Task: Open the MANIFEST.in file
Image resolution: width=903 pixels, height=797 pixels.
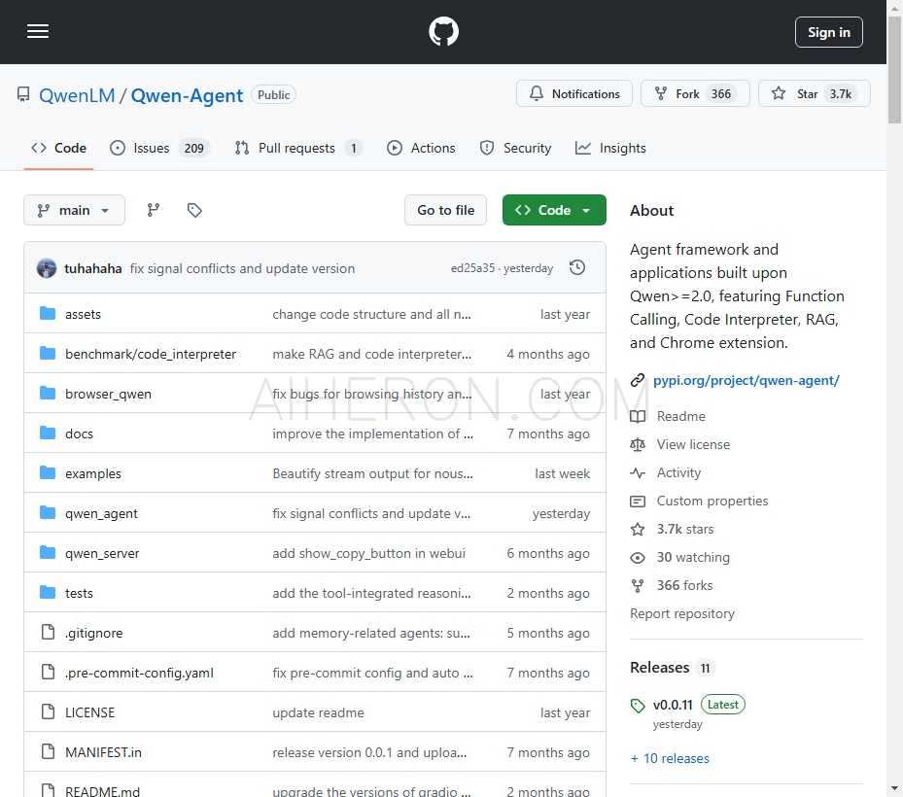Action: click(103, 752)
